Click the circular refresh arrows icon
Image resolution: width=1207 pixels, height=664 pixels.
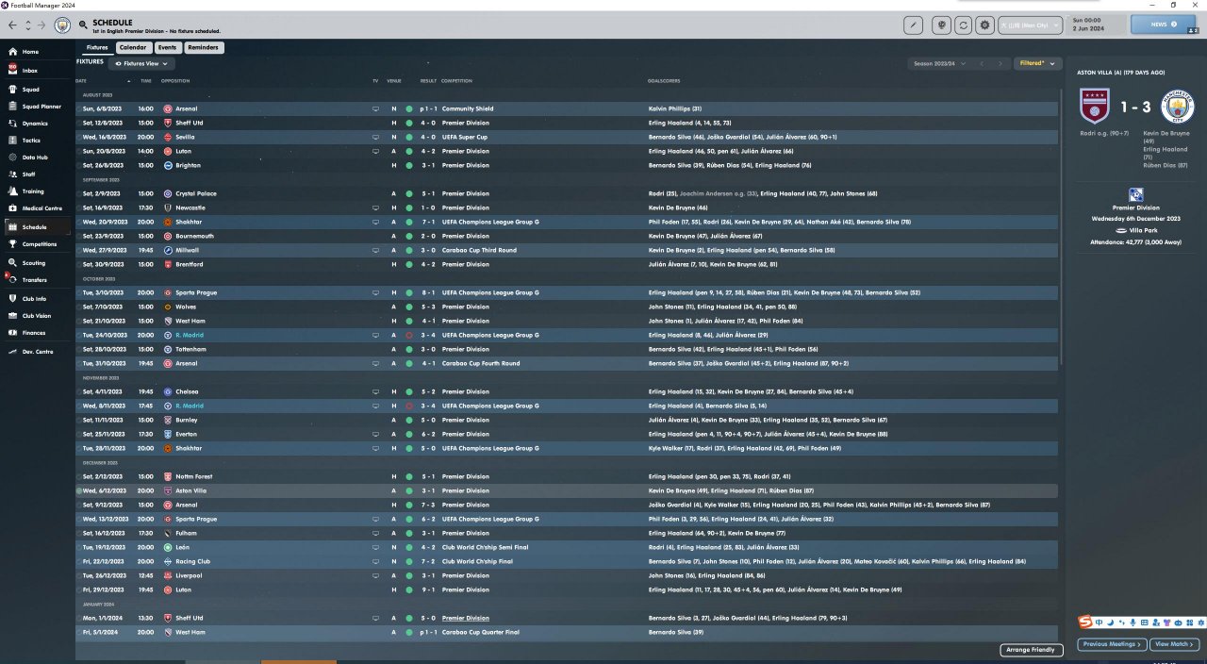point(964,25)
